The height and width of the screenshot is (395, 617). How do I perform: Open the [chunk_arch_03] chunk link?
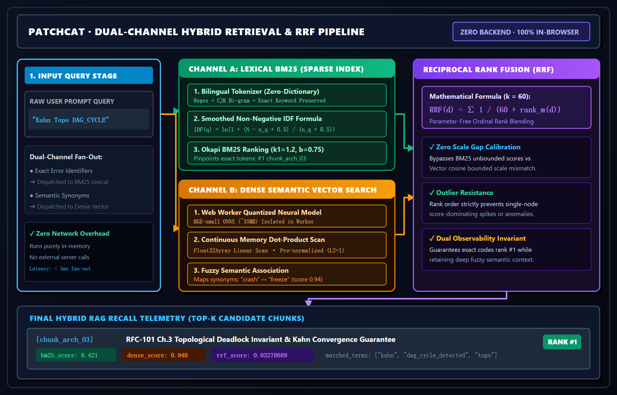point(64,339)
